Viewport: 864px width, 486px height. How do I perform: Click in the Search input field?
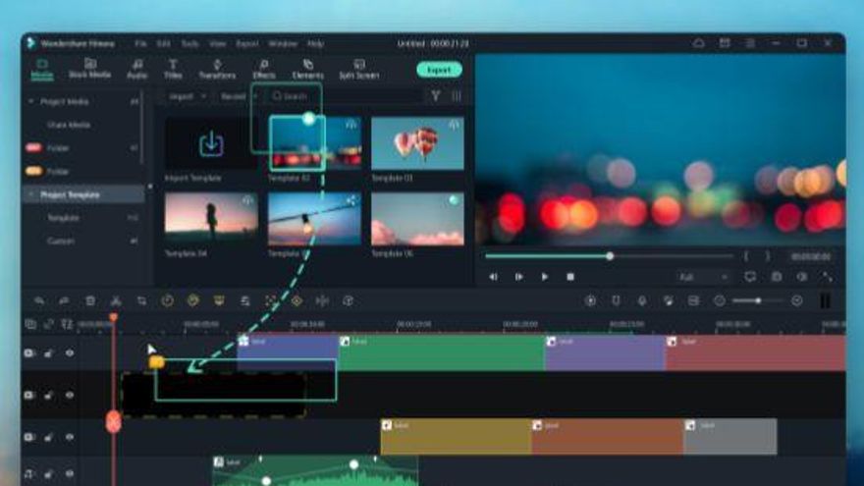[345, 96]
